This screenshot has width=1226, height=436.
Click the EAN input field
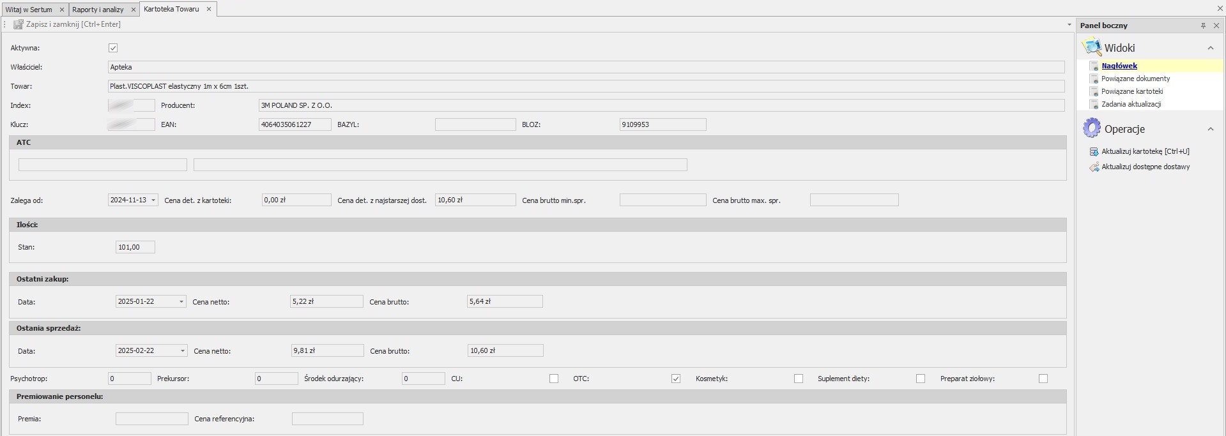[295, 124]
